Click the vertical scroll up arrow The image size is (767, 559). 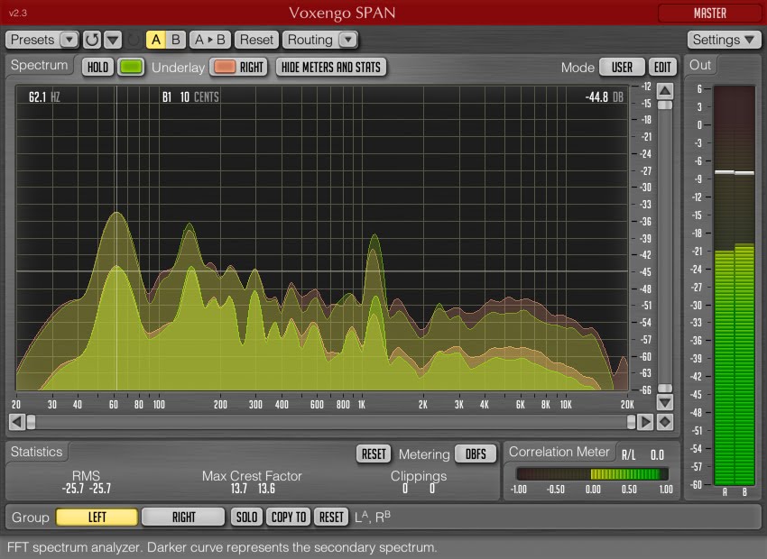(x=665, y=91)
